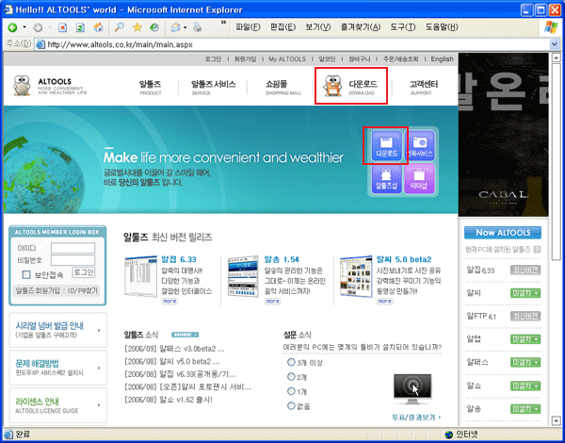565x443 pixels.
Task: Click the camera tile icon in banner
Action: coord(419,145)
